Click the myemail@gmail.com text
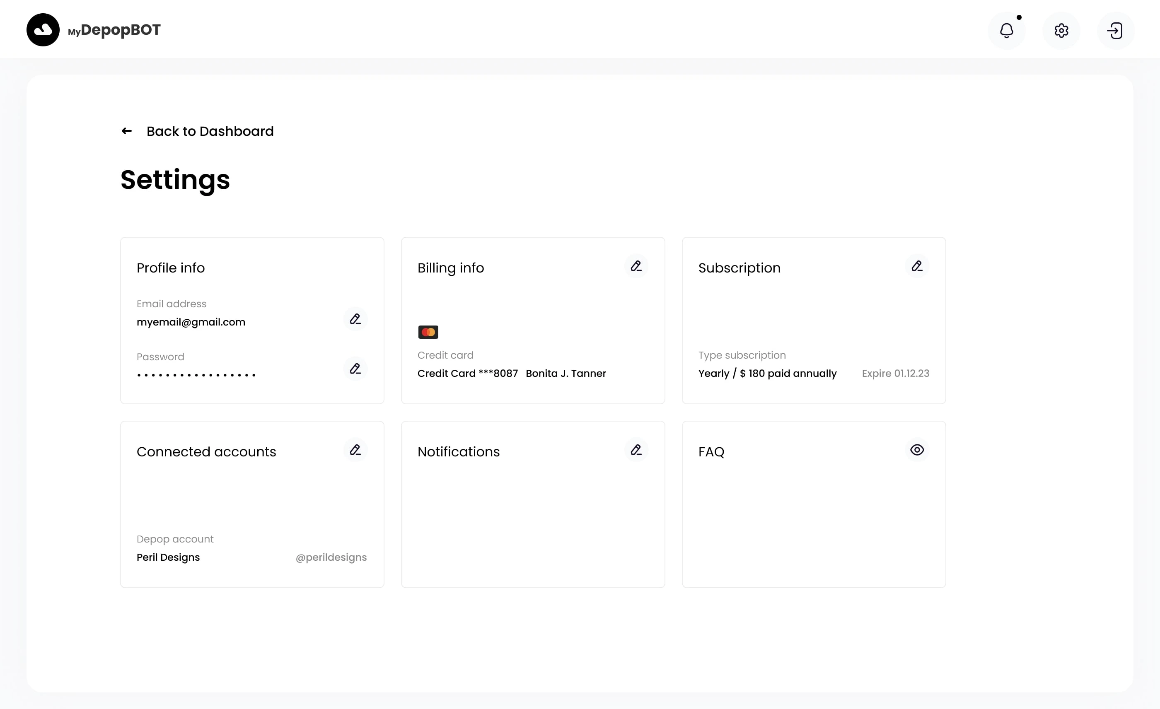This screenshot has width=1160, height=709. point(191,322)
